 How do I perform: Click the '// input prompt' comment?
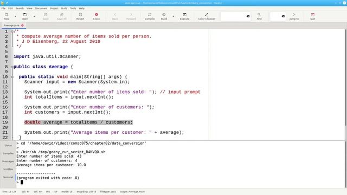coord(180,92)
